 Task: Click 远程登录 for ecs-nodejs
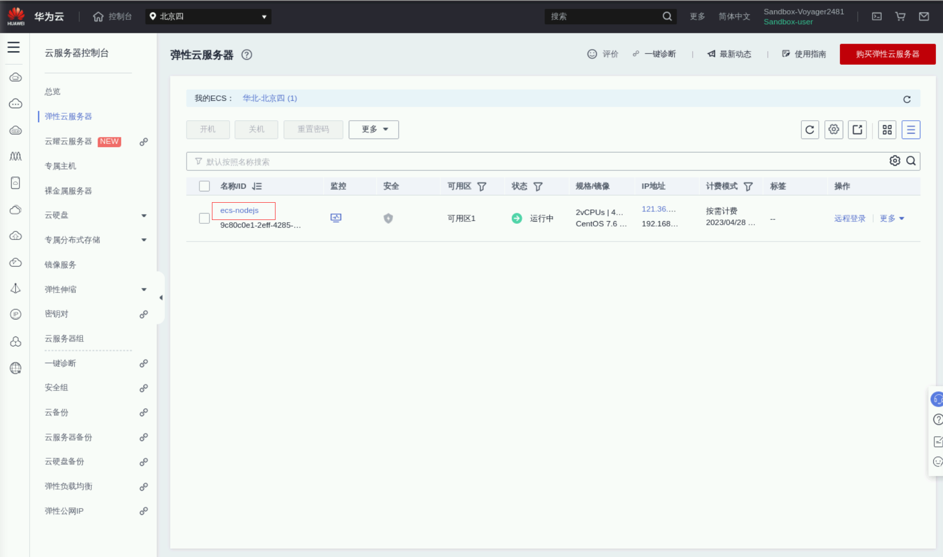[x=850, y=218]
